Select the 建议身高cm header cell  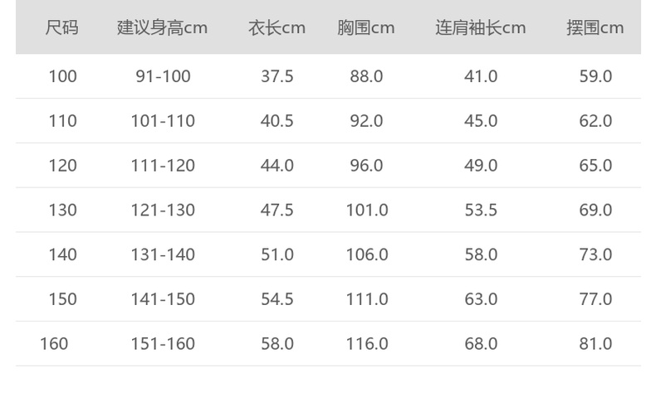[x=162, y=28]
